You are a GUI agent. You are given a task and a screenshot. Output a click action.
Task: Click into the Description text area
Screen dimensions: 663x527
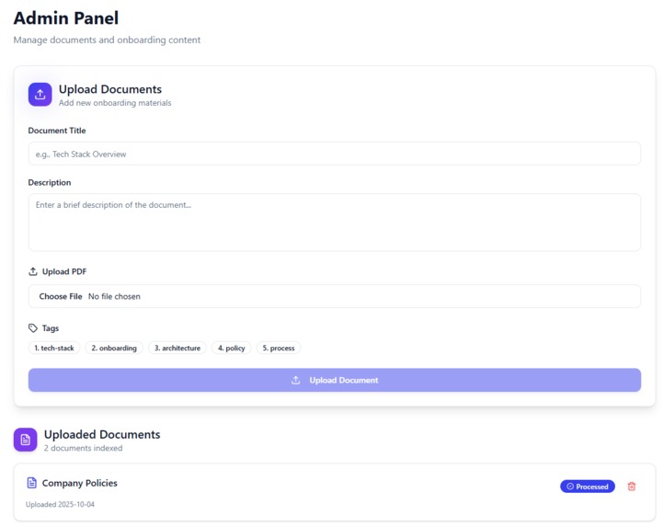(335, 223)
